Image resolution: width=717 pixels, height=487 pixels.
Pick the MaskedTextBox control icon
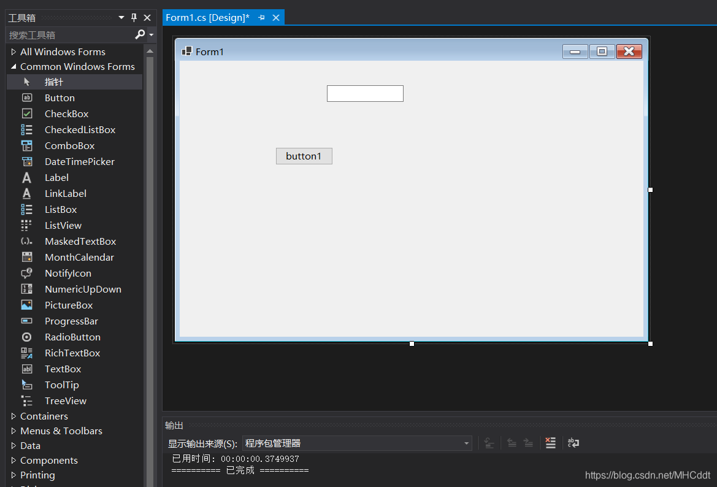27,242
